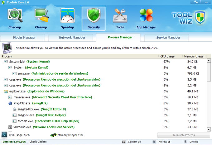This screenshot has width=212, height=145.
Task: Click the 8% CPU usage value
Action: click(x=166, y=103)
